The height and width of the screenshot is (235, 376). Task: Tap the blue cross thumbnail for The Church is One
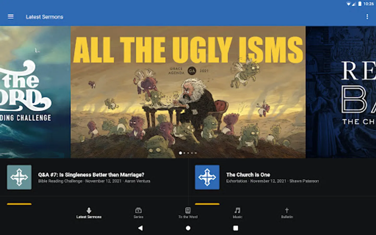207,177
